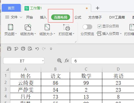This screenshot has height=103, width=134.
Task: Click the 分页预览 label
Action: click(87, 34)
